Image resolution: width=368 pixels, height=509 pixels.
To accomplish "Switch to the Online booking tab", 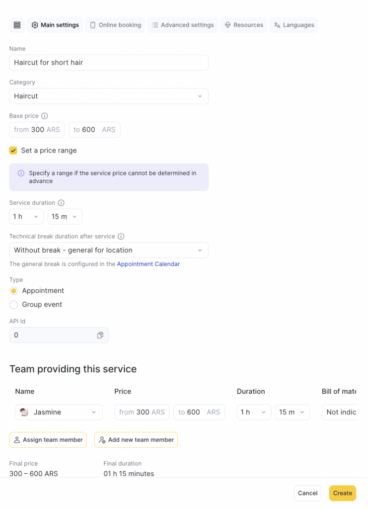I will [x=115, y=25].
